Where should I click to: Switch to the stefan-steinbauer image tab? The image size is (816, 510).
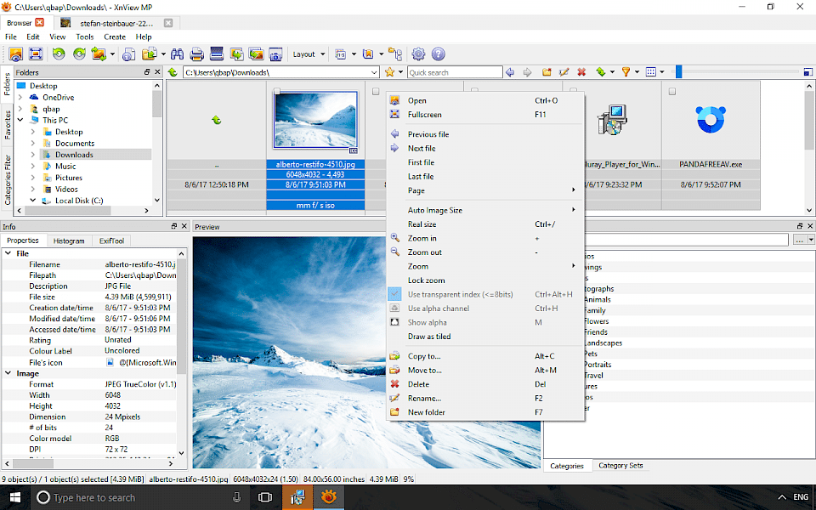116,23
